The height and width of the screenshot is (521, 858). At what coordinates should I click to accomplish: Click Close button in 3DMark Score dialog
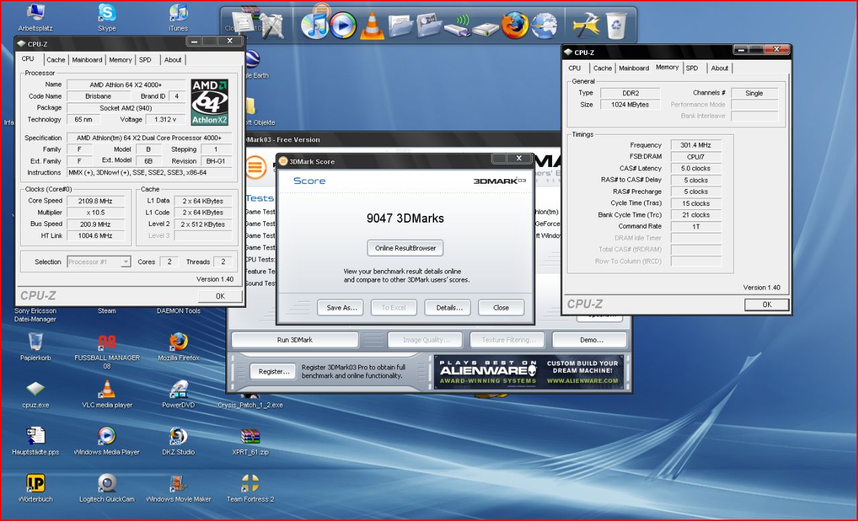click(501, 308)
